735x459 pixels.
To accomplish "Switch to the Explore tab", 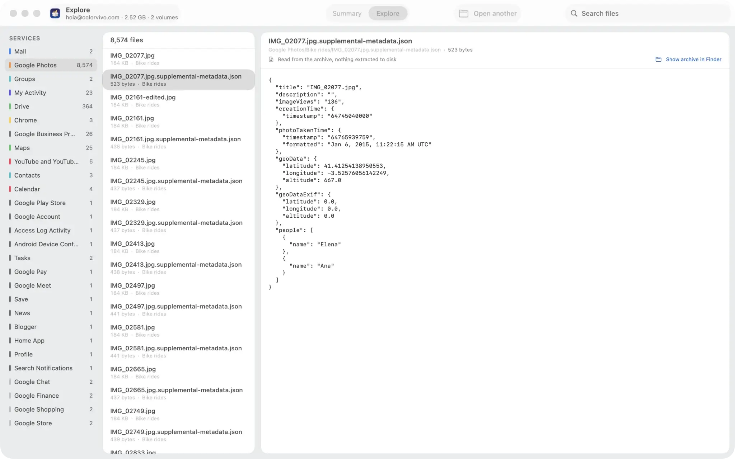I will click(388, 13).
